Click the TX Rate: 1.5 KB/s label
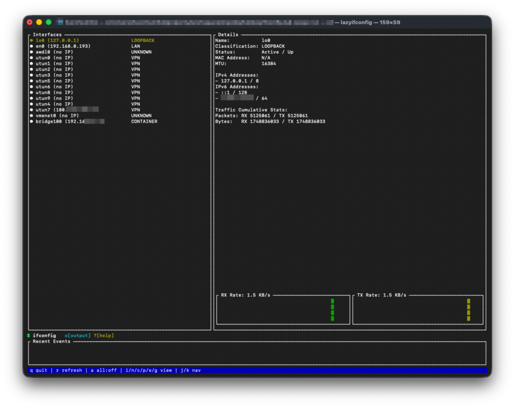Viewport: 515px width, 408px height. tap(381, 295)
